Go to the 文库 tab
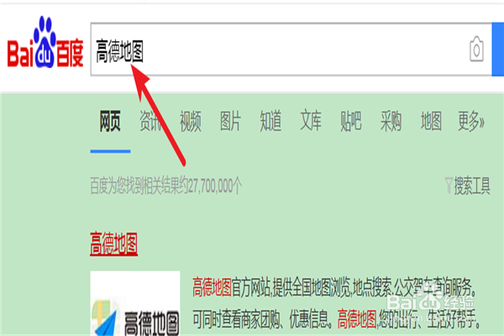 pyautogui.click(x=311, y=121)
